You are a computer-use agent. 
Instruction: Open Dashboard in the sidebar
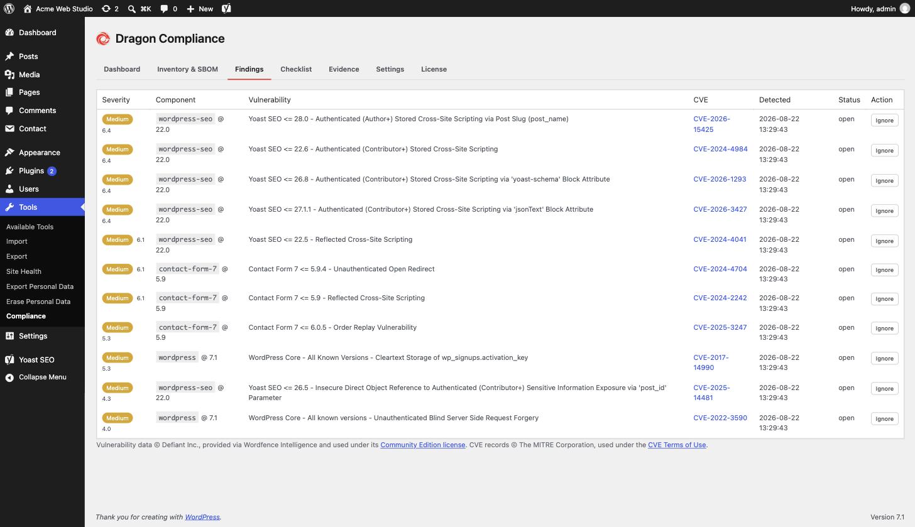(x=42, y=33)
